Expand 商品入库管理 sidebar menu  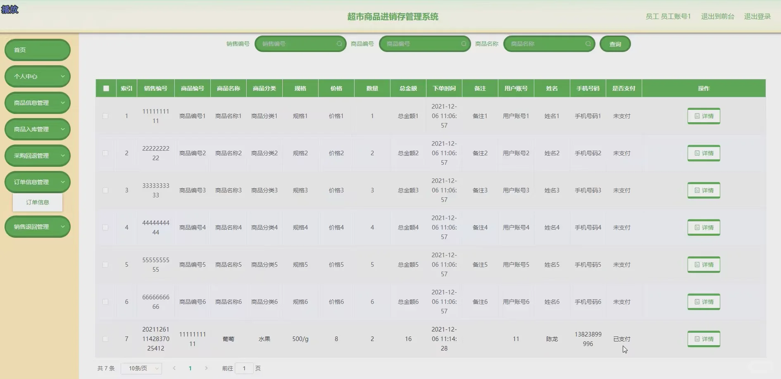[38, 129]
